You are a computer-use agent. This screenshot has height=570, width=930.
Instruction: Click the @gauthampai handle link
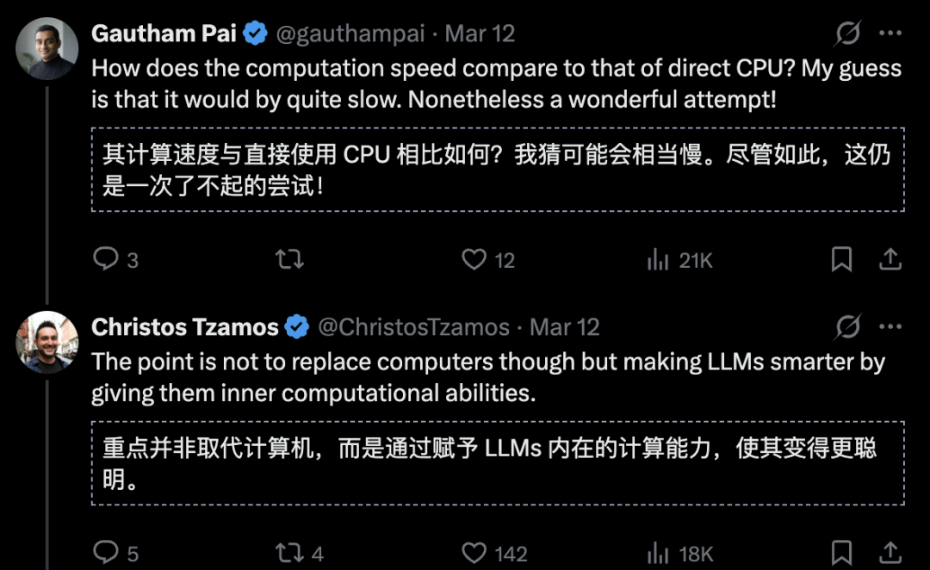tap(350, 34)
